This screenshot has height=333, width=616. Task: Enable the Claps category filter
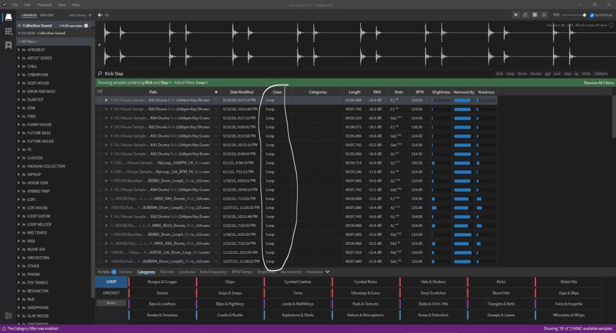click(x=230, y=281)
